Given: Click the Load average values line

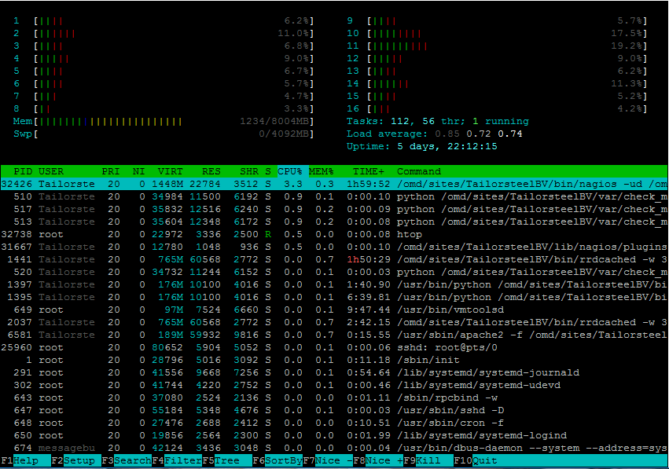Looking at the screenshot, I should pyautogui.click(x=434, y=134).
